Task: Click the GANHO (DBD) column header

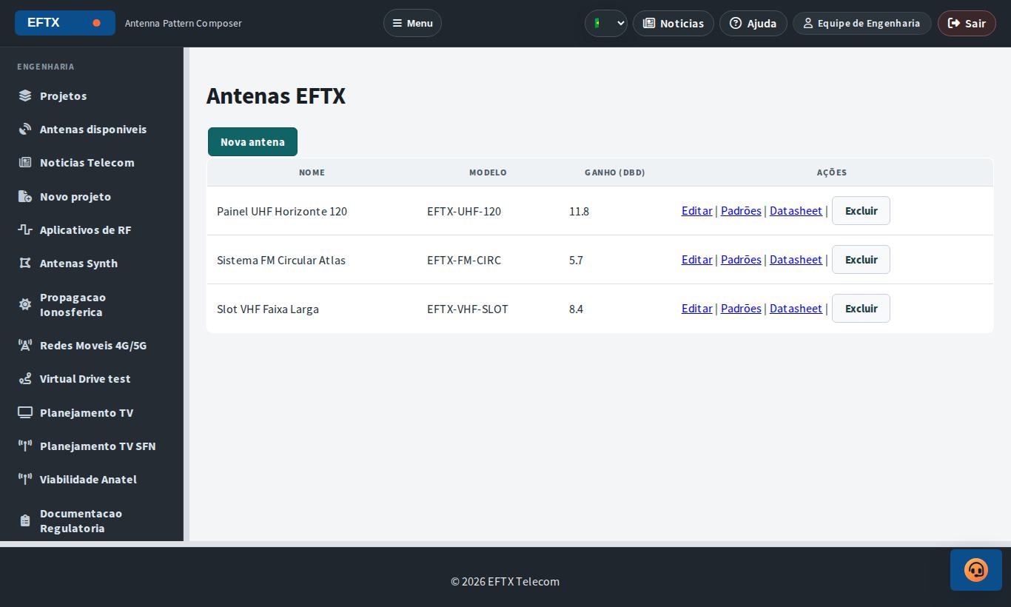Action: (615, 172)
